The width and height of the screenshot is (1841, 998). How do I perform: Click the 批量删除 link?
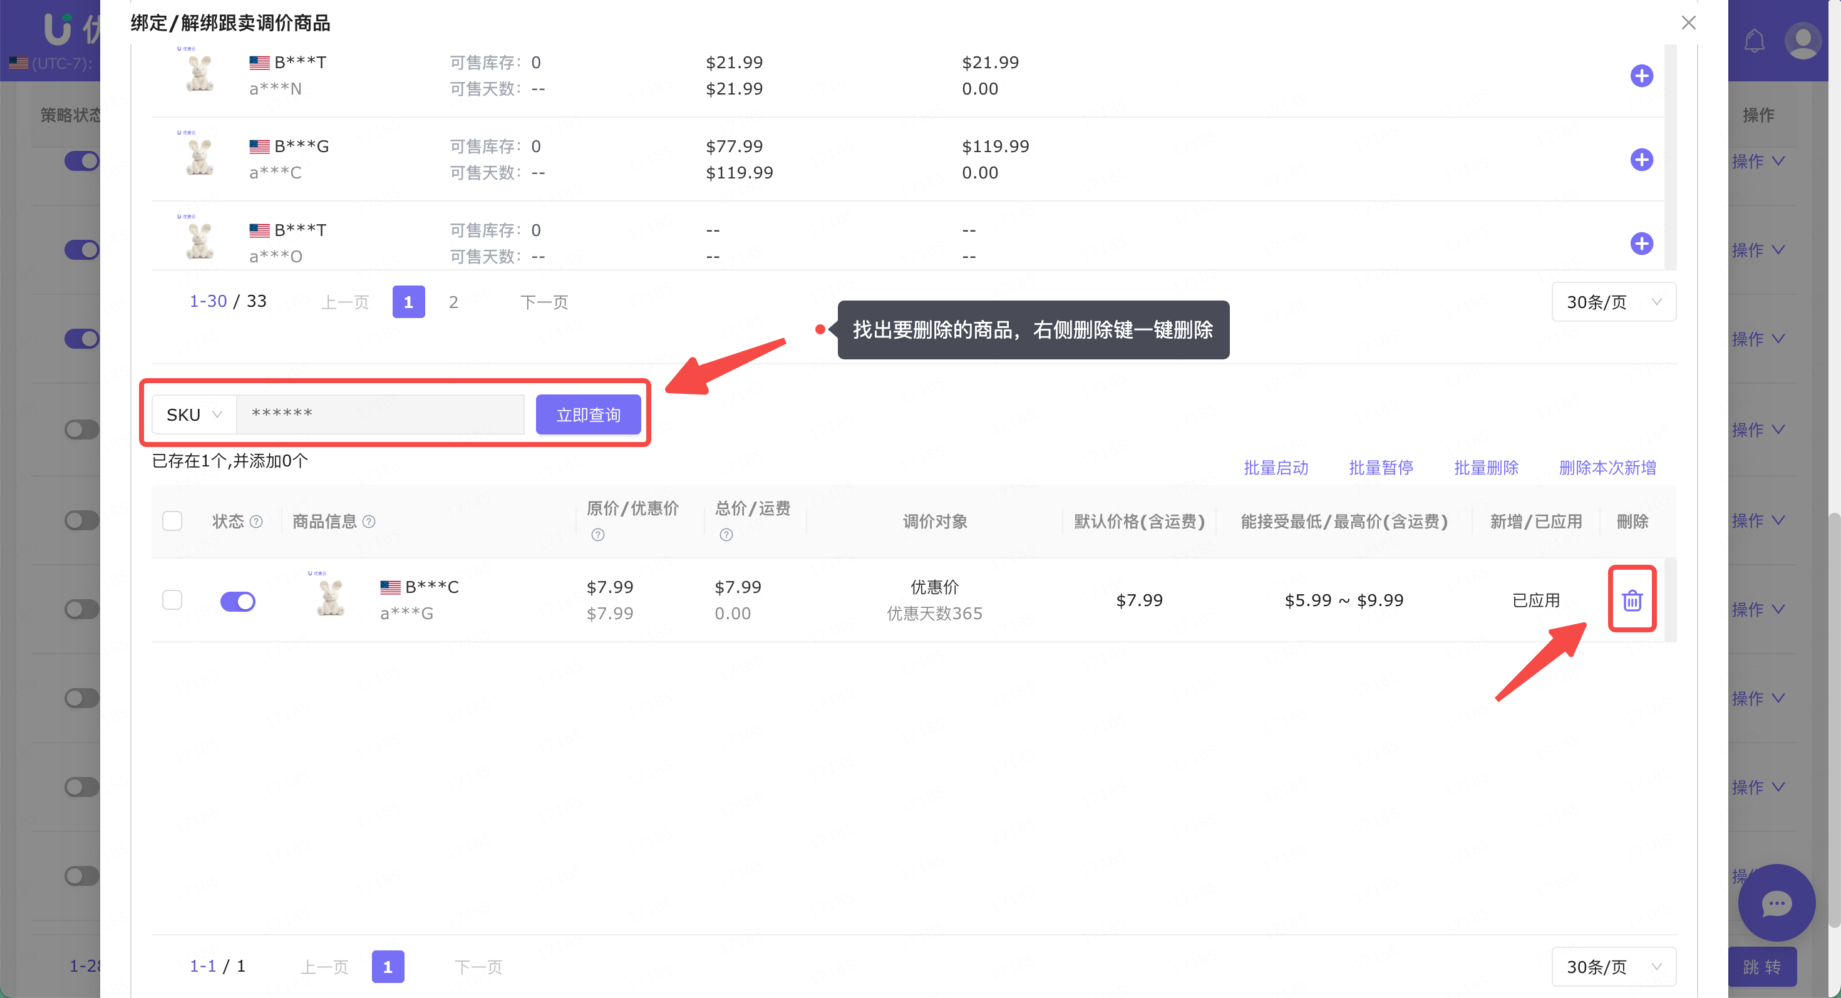pos(1486,468)
